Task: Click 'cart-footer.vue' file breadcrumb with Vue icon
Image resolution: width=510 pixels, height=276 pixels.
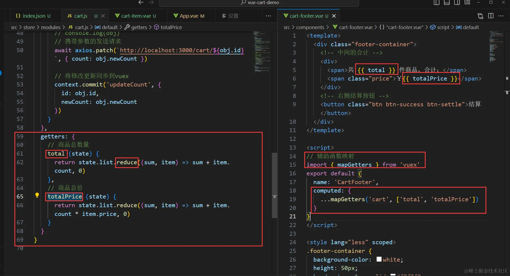Action: [353, 27]
